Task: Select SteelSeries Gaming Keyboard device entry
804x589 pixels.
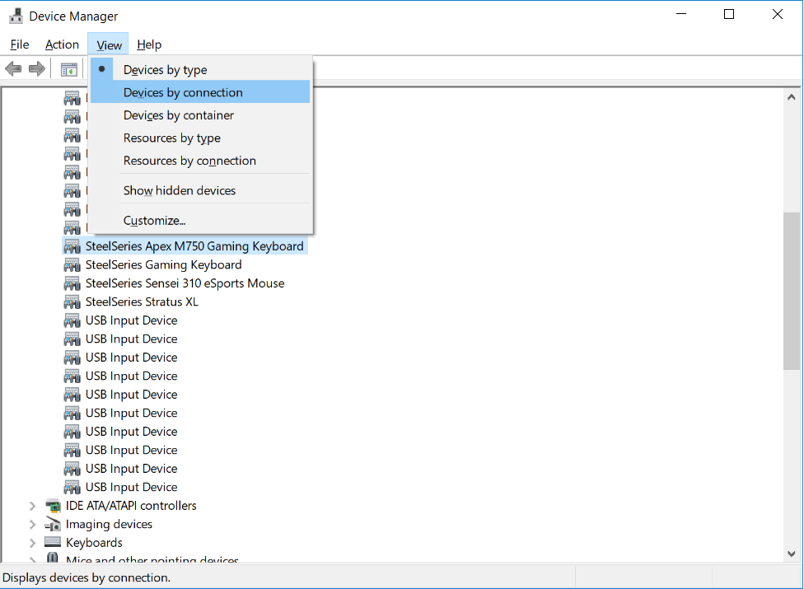Action: coord(164,265)
